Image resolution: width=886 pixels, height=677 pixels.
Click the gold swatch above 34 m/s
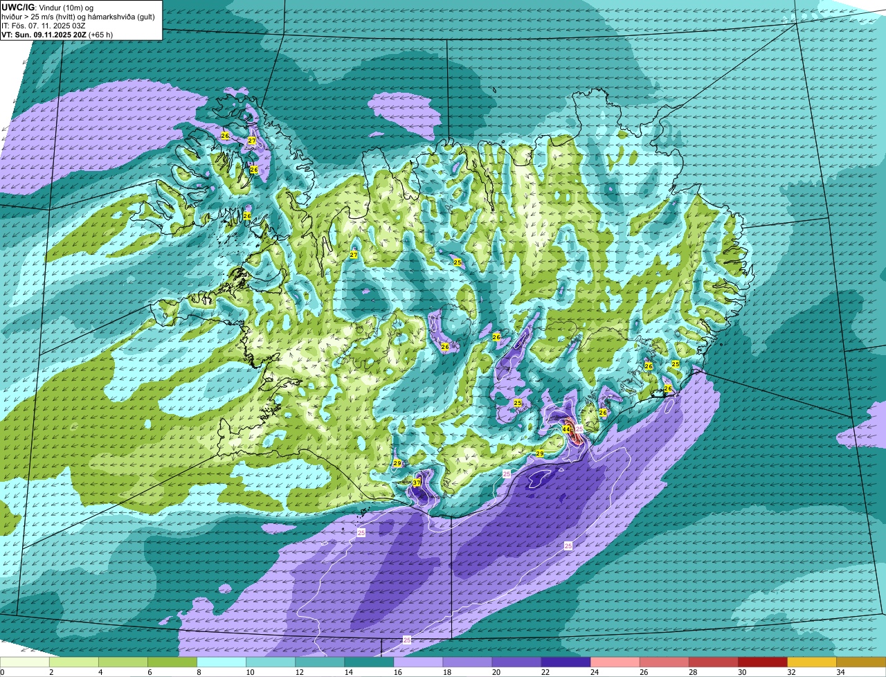click(x=861, y=662)
